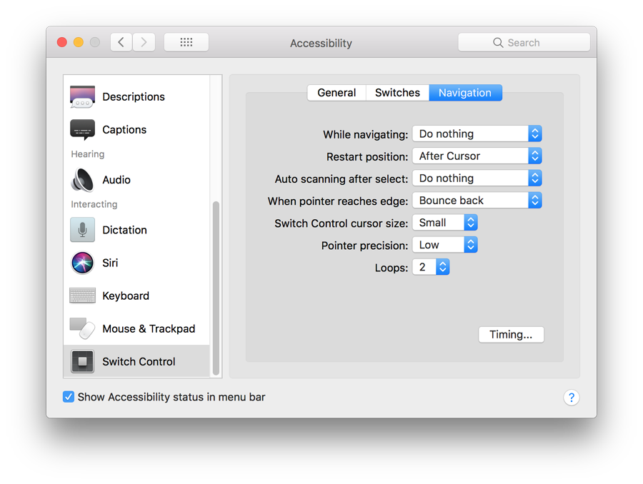The width and height of the screenshot is (643, 484).
Task: Open the While navigating dropdown
Action: click(x=477, y=133)
